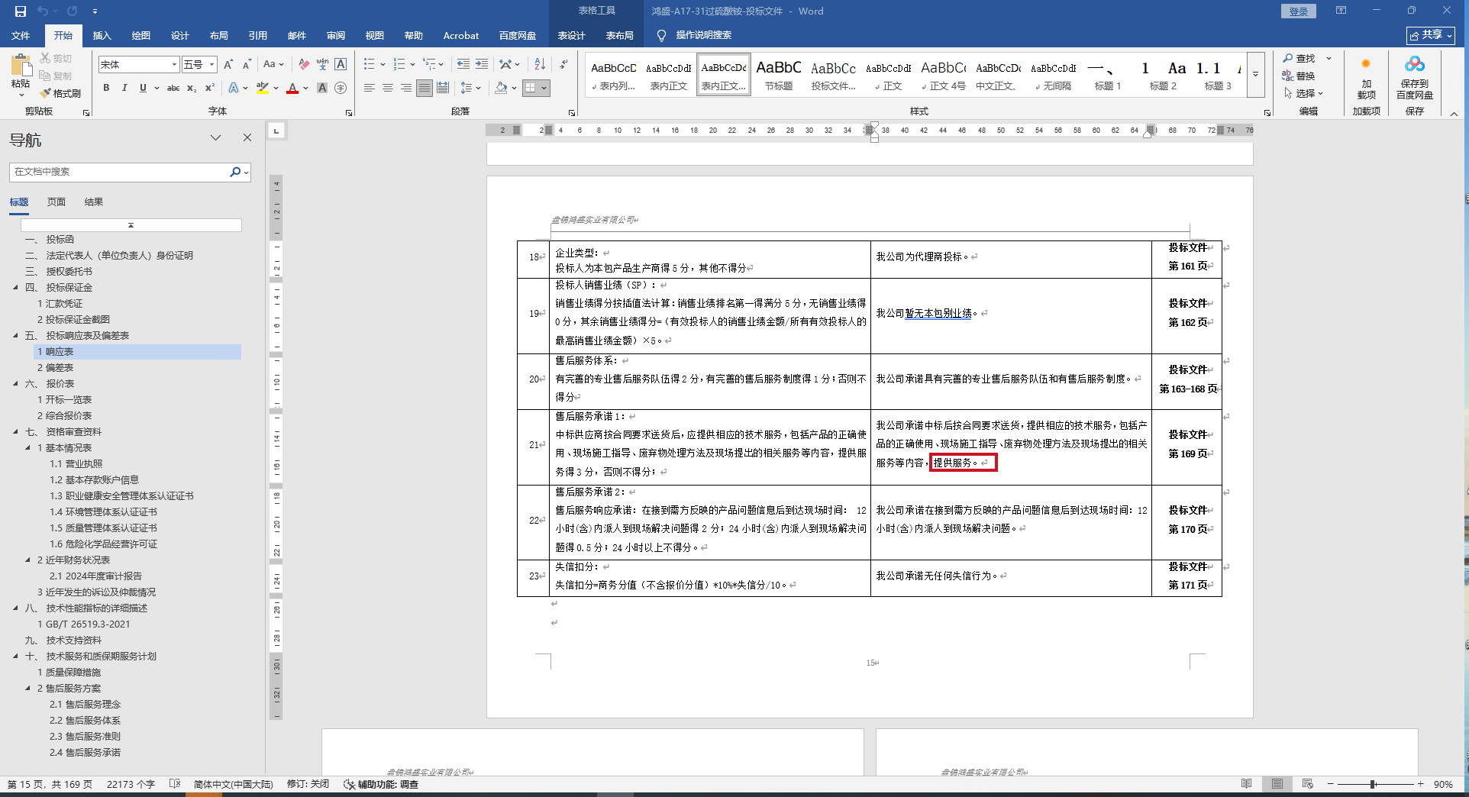Click the 登录 button
This screenshot has height=797, width=1469.
pos(1298,11)
